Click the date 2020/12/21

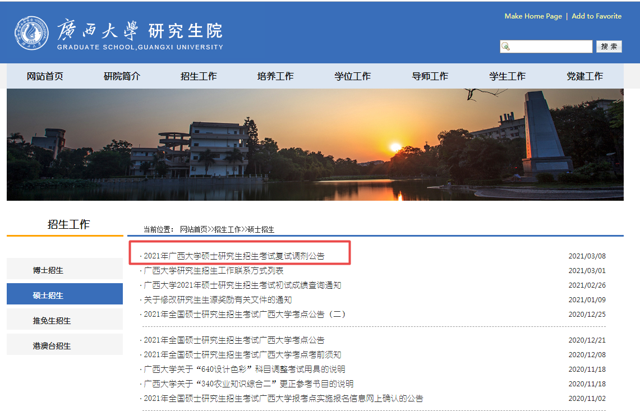tap(587, 340)
